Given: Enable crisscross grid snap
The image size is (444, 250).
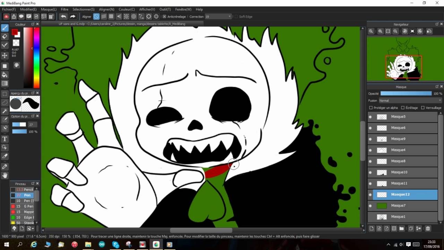Looking at the screenshot, I should pyautogui.click(x=111, y=16).
